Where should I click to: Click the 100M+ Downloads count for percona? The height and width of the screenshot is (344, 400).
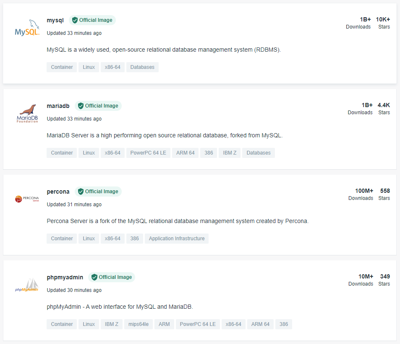point(361,194)
